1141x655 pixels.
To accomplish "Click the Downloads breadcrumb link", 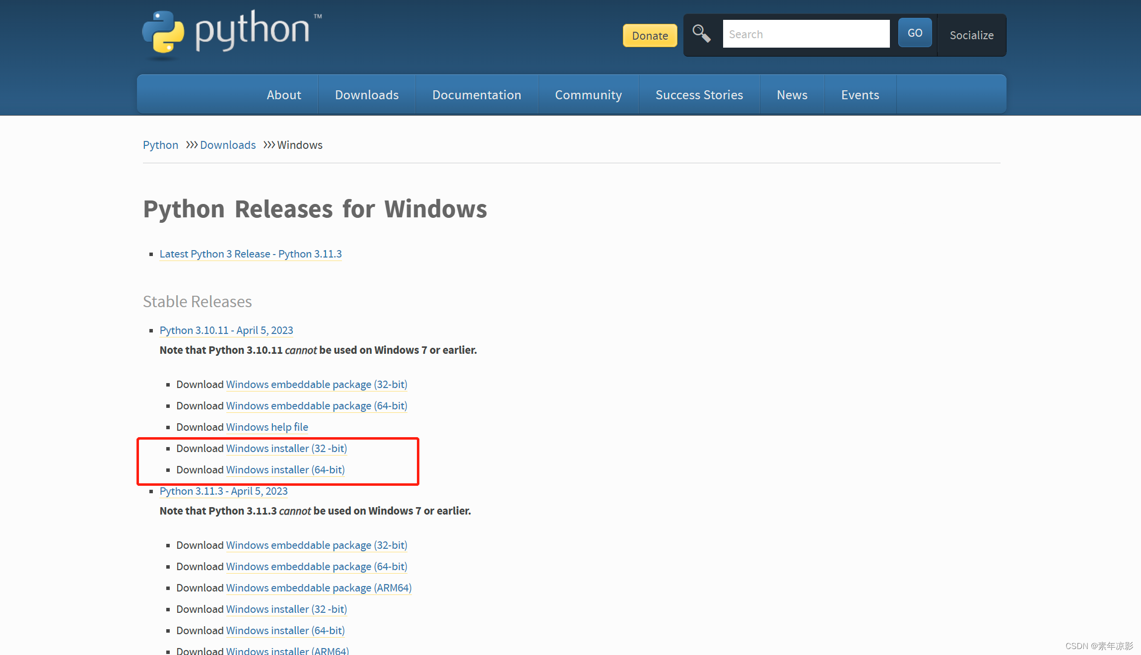I will point(228,145).
